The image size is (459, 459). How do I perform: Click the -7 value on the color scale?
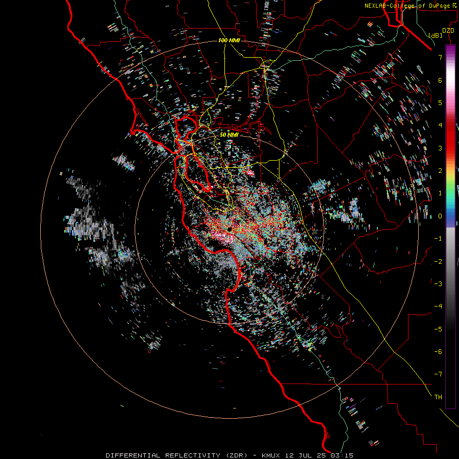[438, 374]
